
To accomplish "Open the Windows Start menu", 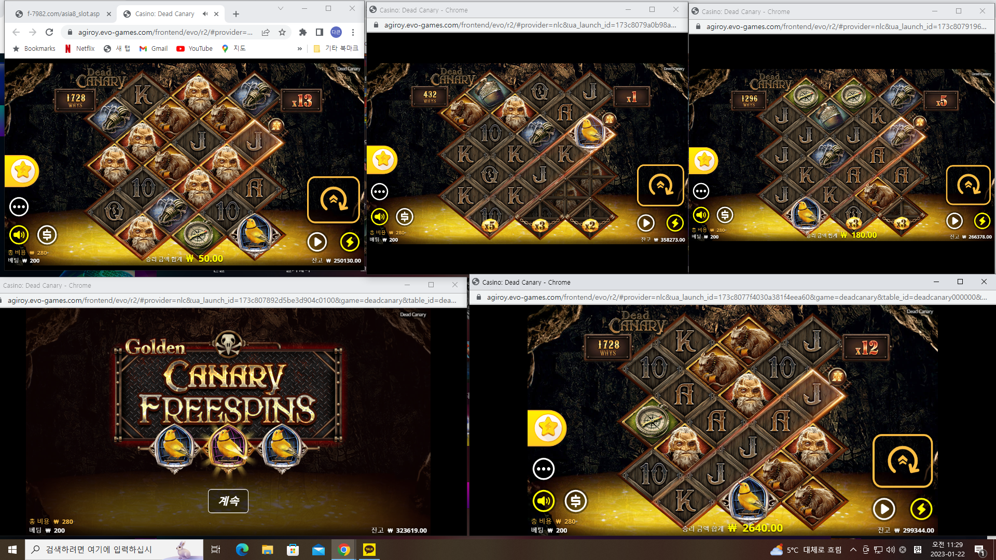I will tap(12, 550).
